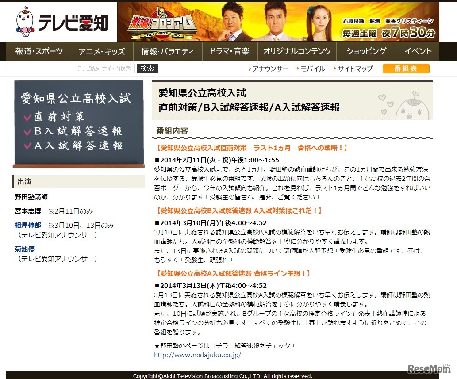This screenshot has width=457, height=379.
Task: Open the アニメ・キッズ menu
Action: tap(102, 51)
